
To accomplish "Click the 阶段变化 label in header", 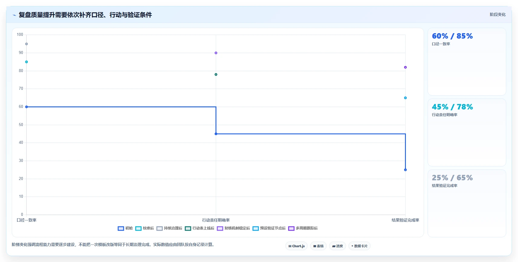I will point(497,14).
